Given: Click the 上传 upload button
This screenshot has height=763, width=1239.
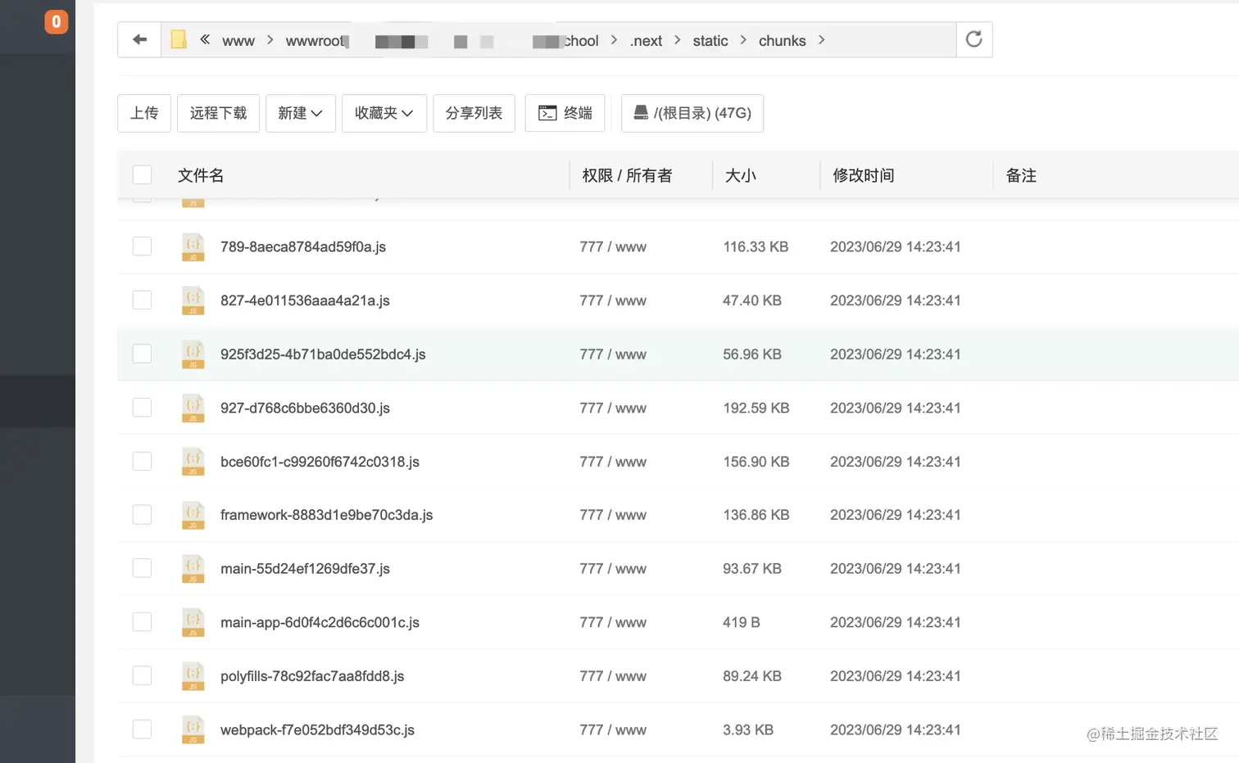Looking at the screenshot, I should (x=144, y=113).
